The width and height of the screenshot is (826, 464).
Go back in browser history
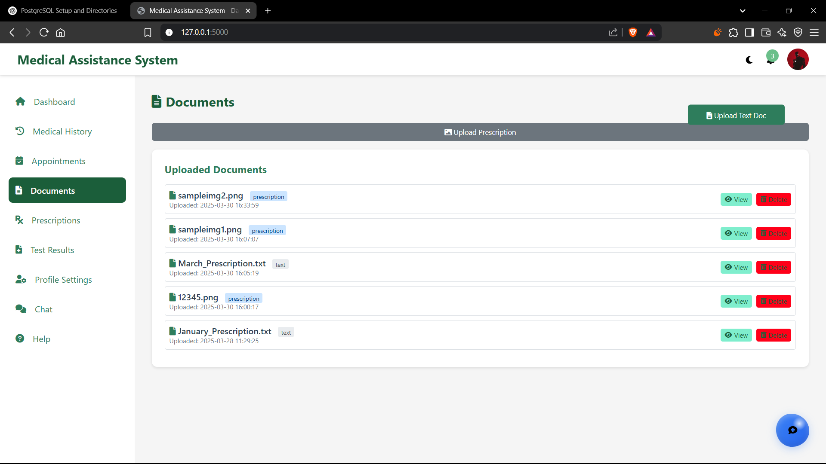[x=12, y=32]
